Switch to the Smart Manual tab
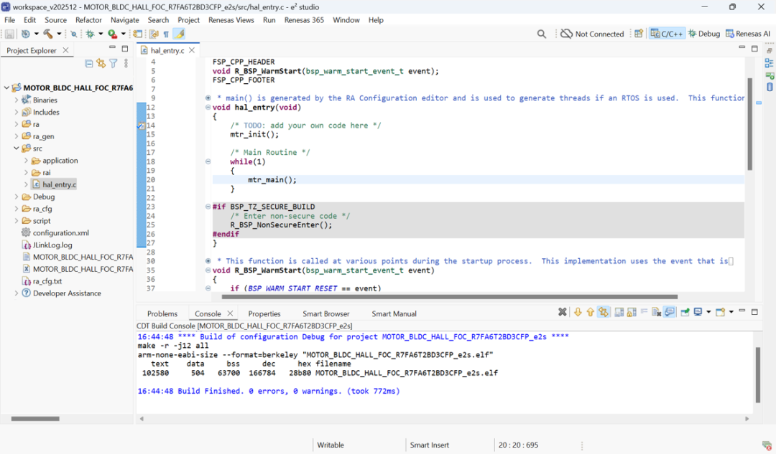 pyautogui.click(x=394, y=313)
